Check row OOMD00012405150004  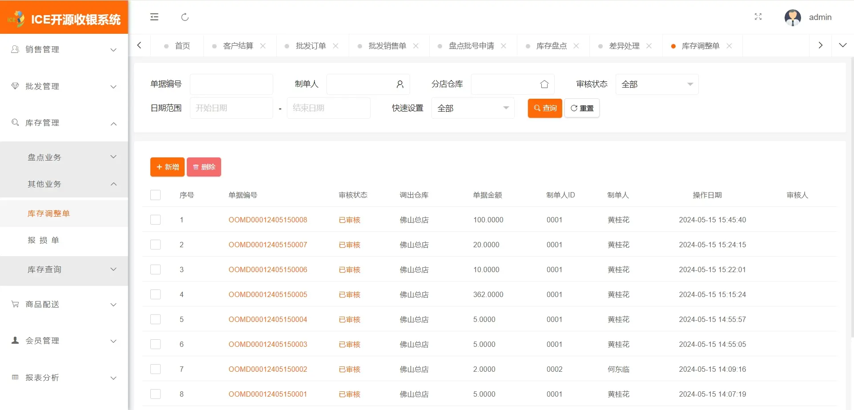(x=155, y=319)
